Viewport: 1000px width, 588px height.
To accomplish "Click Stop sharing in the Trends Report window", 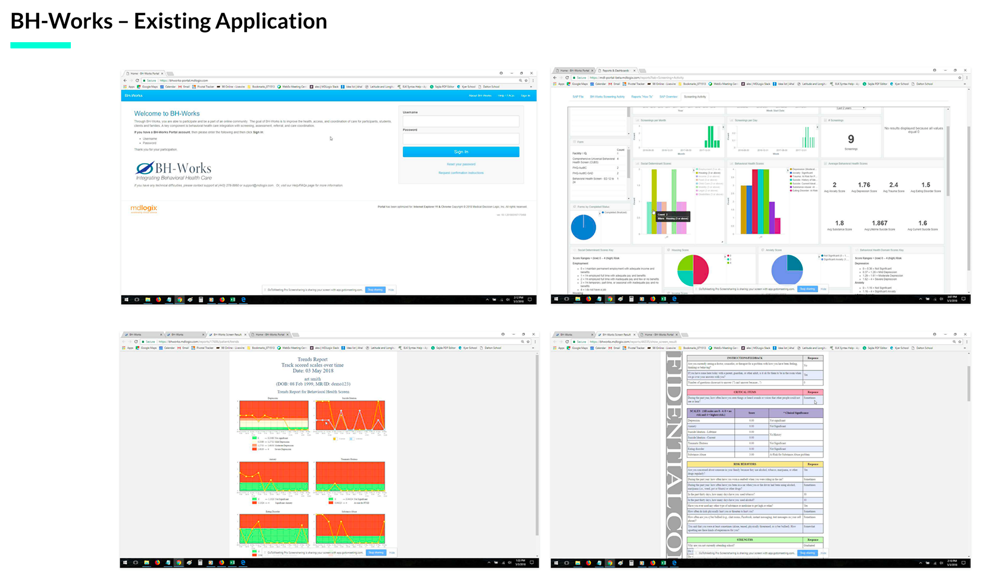I will click(376, 553).
